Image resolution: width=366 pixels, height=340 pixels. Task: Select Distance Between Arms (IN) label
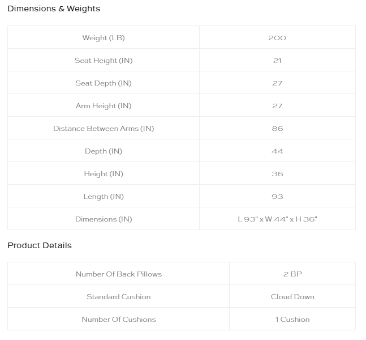pos(104,129)
